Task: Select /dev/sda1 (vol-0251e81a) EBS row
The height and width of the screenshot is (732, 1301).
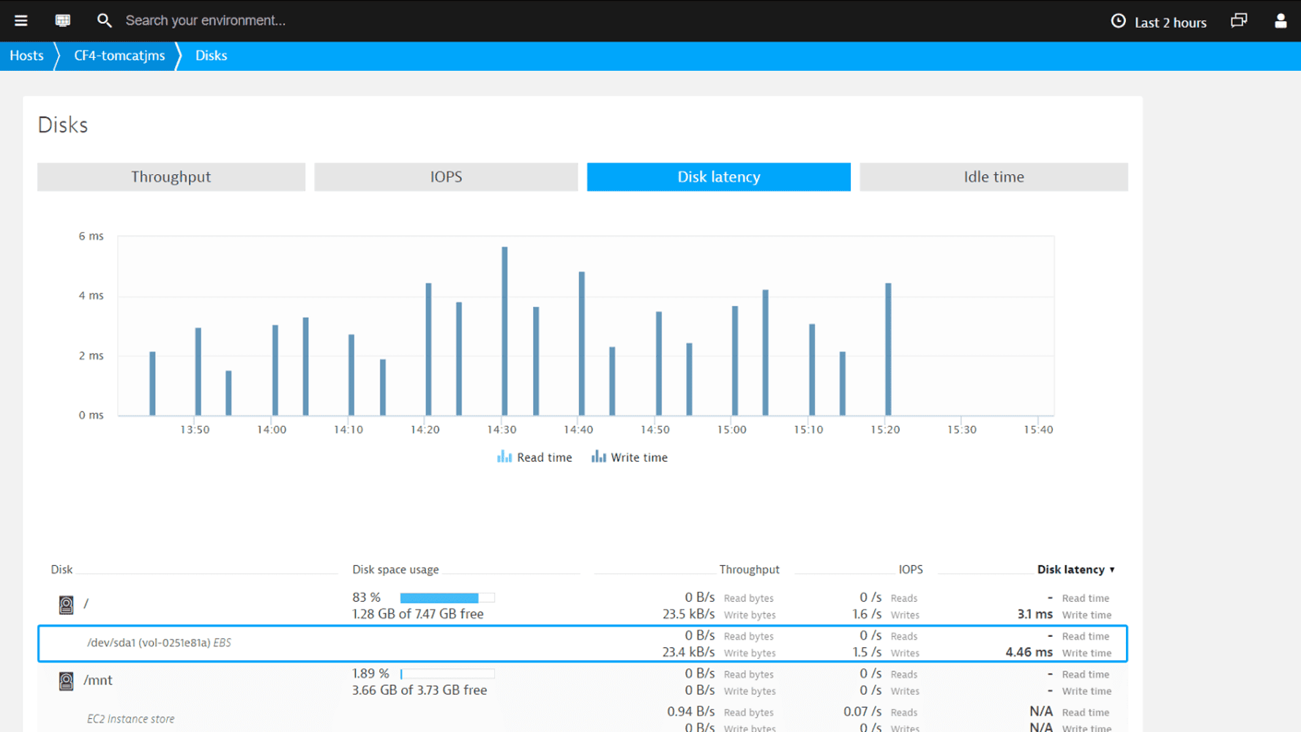Action: 582,643
